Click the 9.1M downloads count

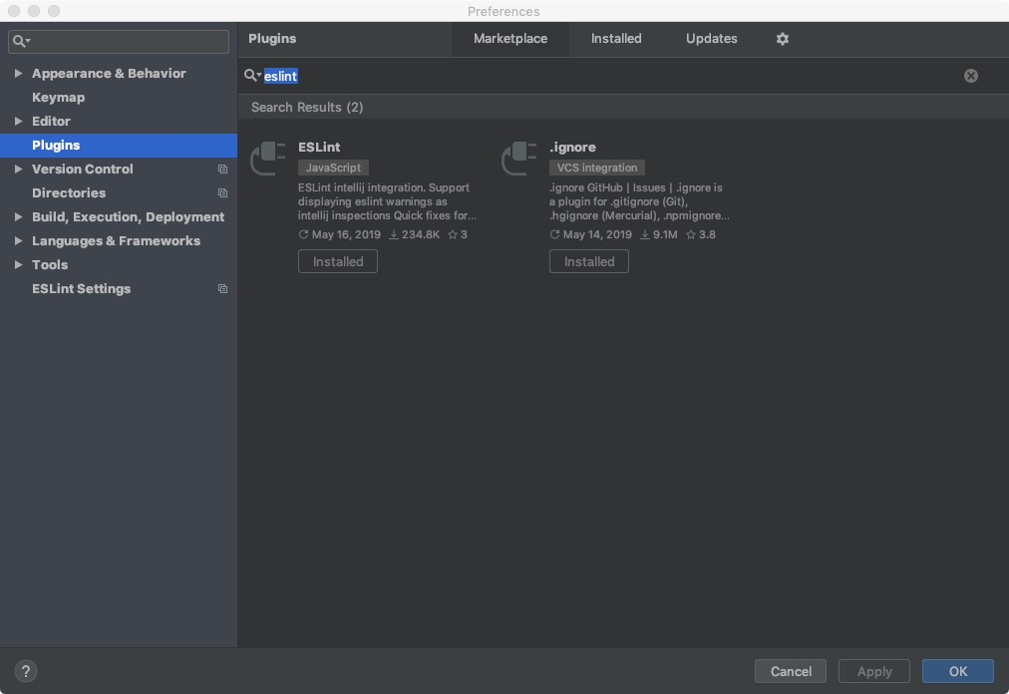click(665, 235)
